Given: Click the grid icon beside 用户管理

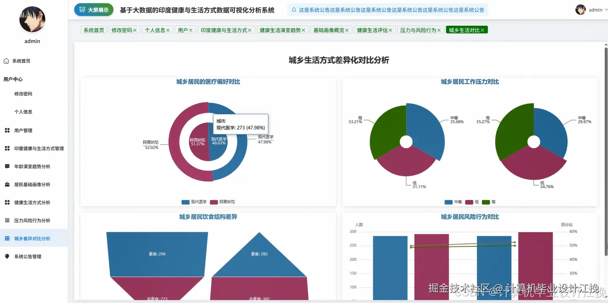Looking at the screenshot, I should pyautogui.click(x=7, y=130).
